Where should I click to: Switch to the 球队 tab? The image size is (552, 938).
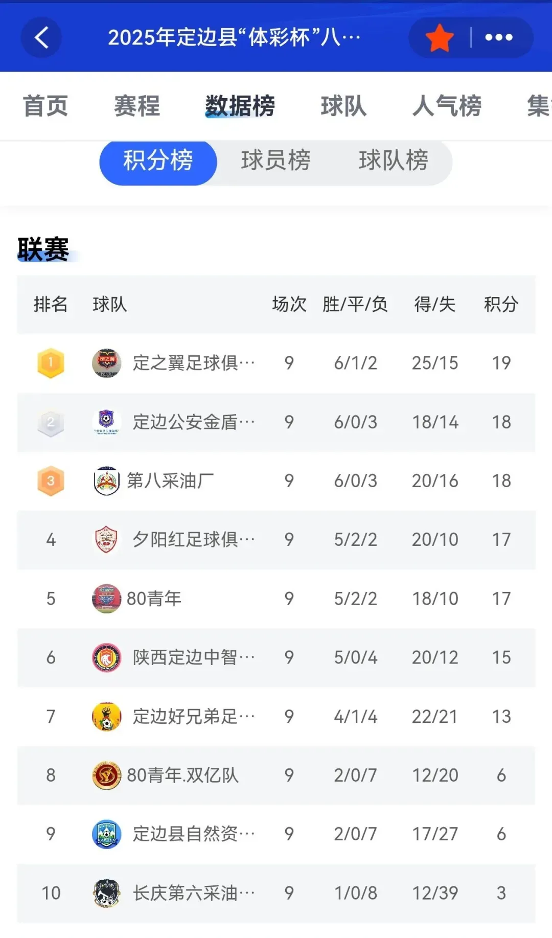coord(343,106)
